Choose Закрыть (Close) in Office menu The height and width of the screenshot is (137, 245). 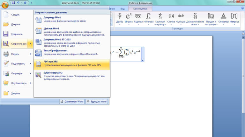point(17,93)
